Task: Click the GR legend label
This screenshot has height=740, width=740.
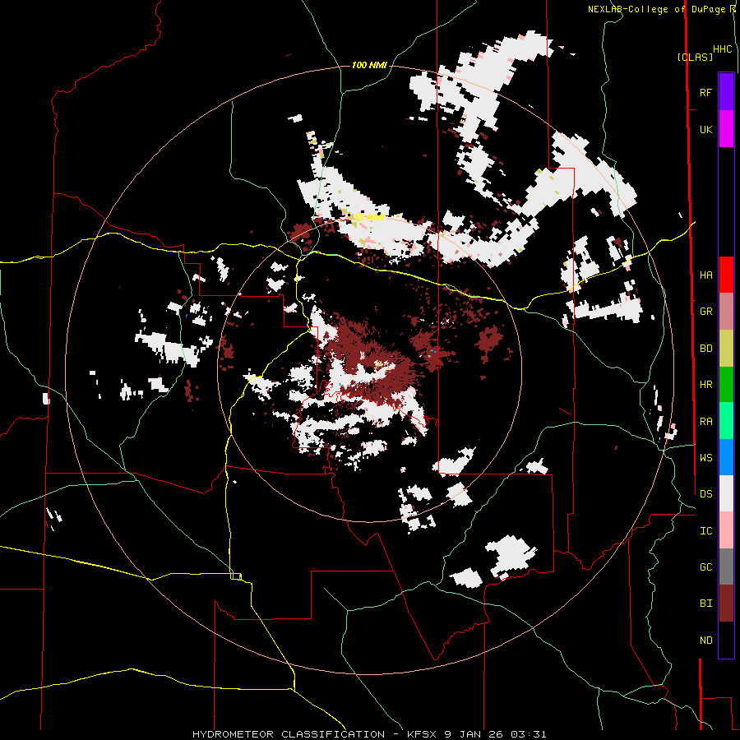Action: [706, 312]
